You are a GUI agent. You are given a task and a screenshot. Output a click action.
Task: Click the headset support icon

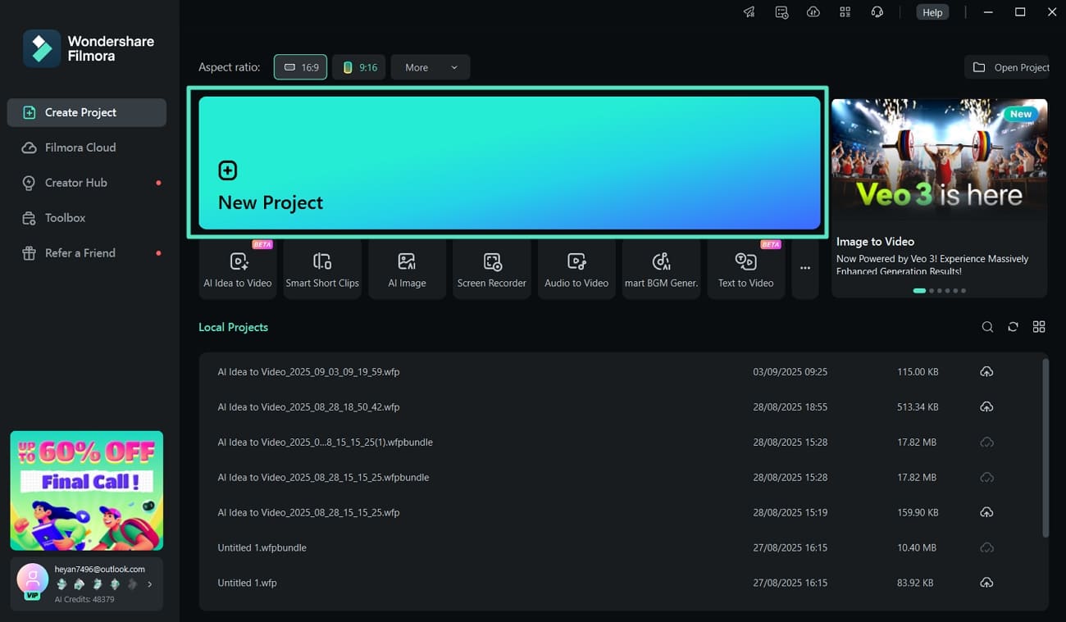(877, 12)
